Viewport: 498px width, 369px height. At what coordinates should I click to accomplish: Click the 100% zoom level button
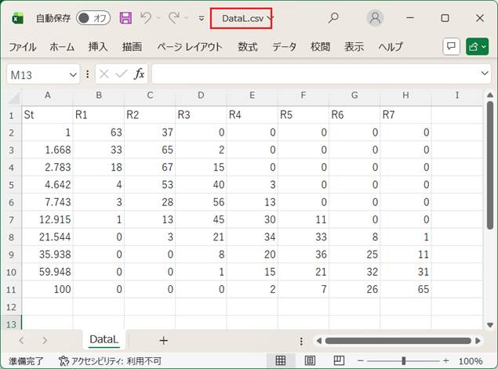pos(471,361)
